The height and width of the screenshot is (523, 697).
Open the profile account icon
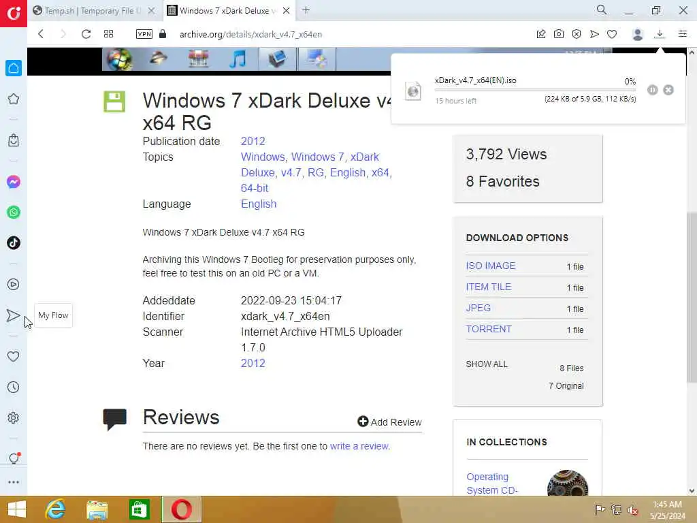click(637, 34)
